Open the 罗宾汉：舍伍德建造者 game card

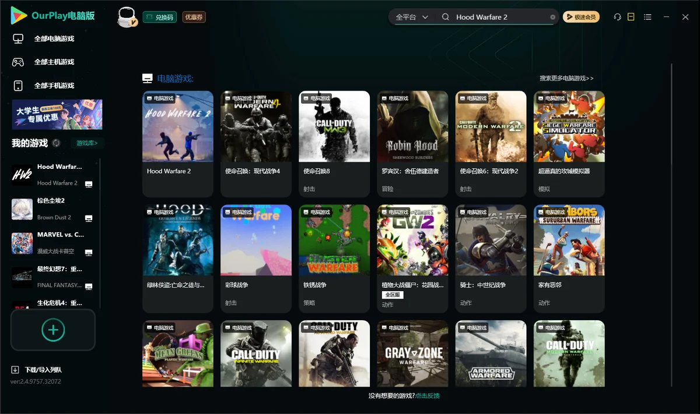(412, 144)
